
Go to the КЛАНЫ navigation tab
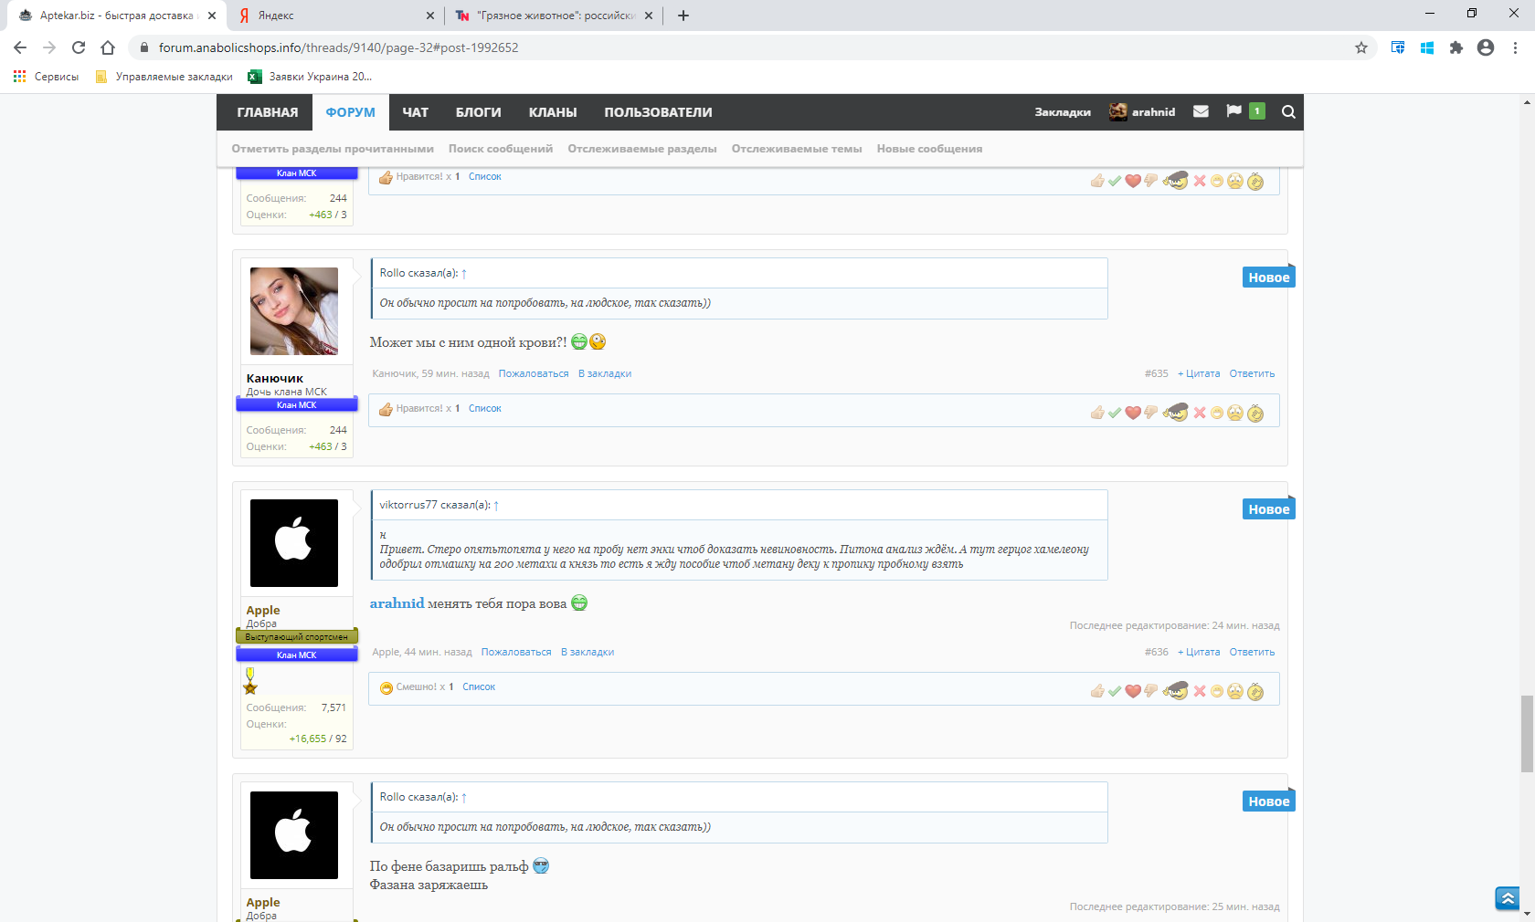(x=552, y=112)
